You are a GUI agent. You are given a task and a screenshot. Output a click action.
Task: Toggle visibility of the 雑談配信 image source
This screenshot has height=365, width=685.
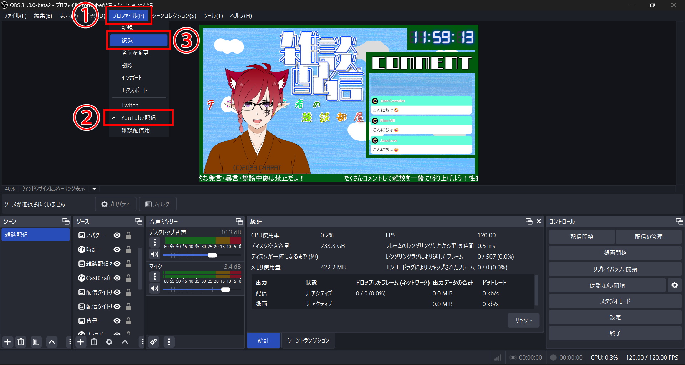point(117,264)
